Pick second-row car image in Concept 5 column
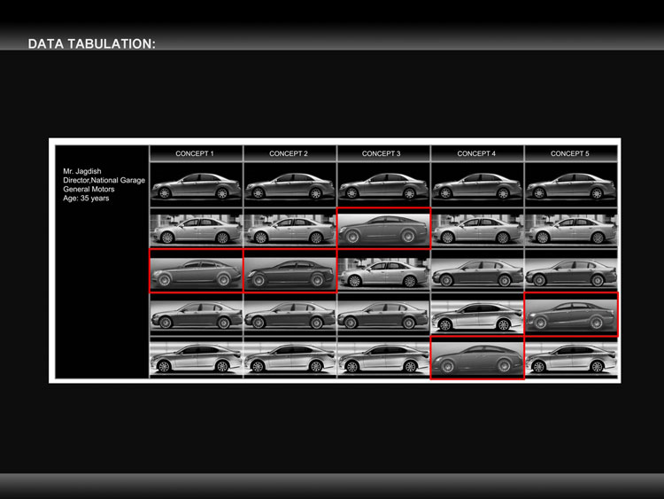The height and width of the screenshot is (499, 664). pyautogui.click(x=571, y=229)
